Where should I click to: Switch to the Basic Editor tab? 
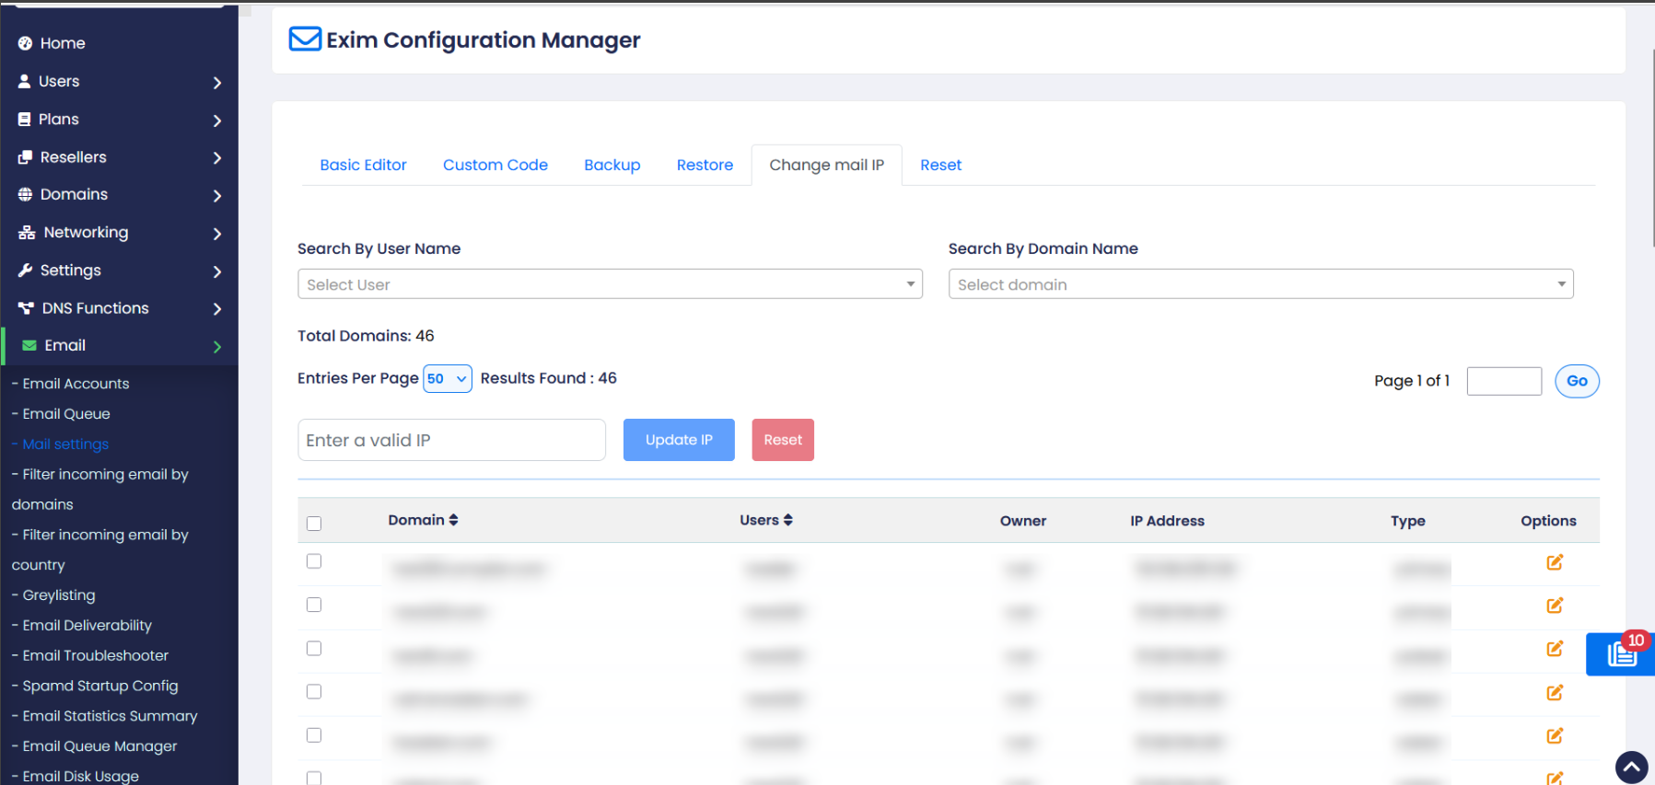coord(363,165)
